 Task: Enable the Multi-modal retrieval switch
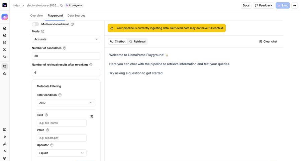coord(35,24)
